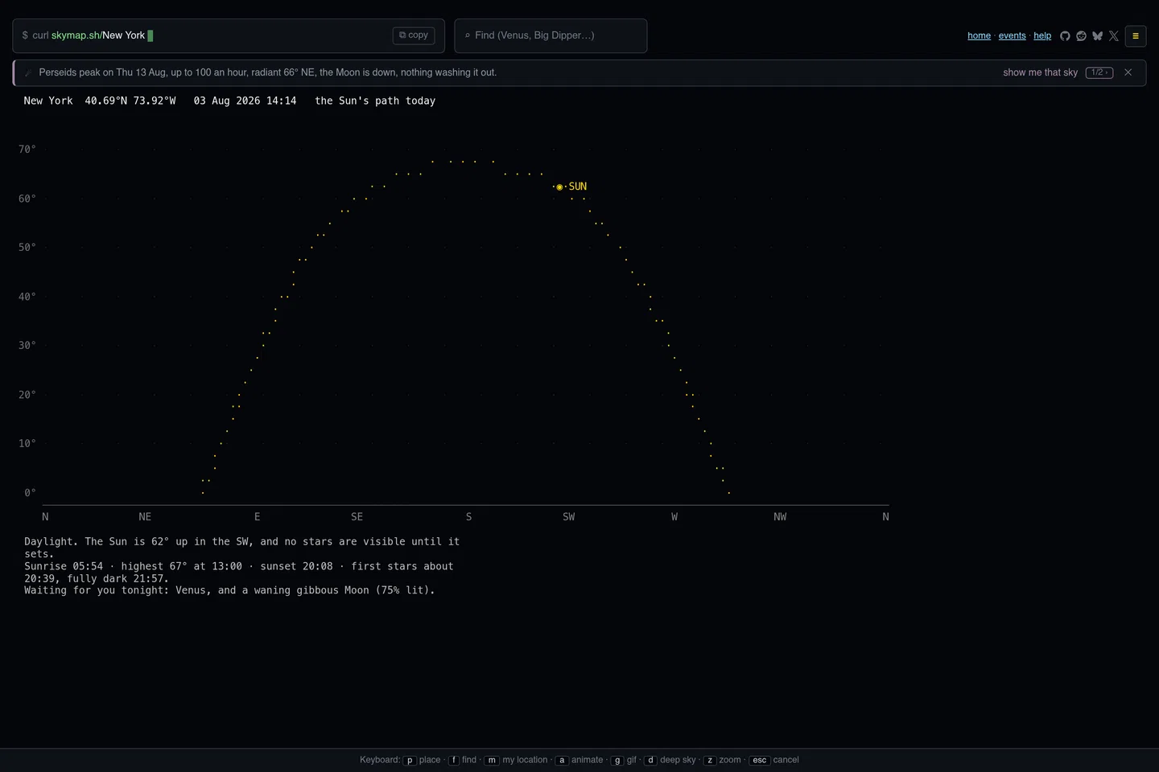The height and width of the screenshot is (772, 1159).
Task: Open the events link
Action: 1013,36
